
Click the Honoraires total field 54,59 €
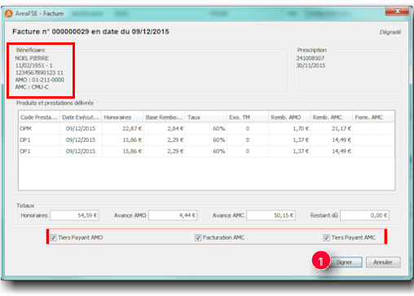(74, 215)
